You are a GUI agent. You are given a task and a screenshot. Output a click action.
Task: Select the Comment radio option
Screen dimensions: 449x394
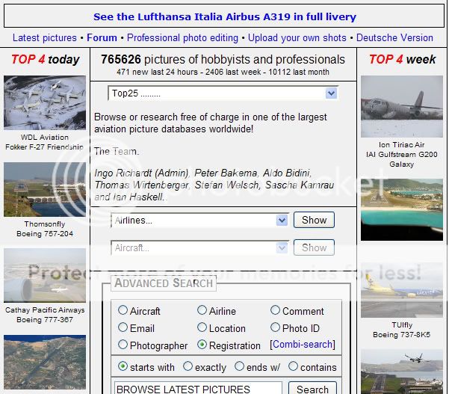[x=275, y=310]
